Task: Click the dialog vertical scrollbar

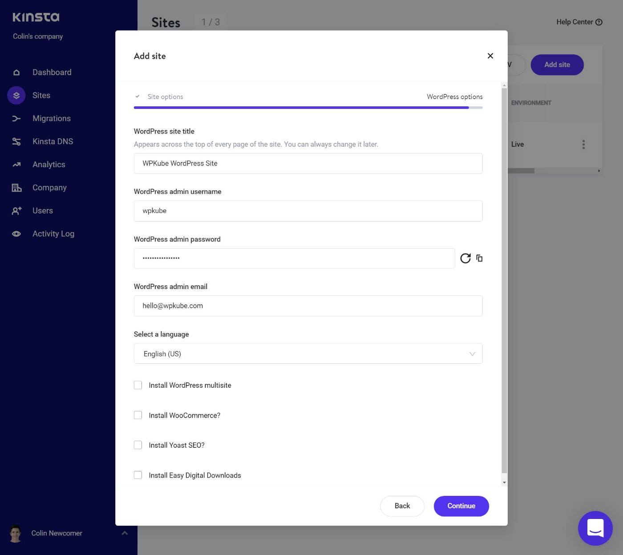Action: [504, 280]
